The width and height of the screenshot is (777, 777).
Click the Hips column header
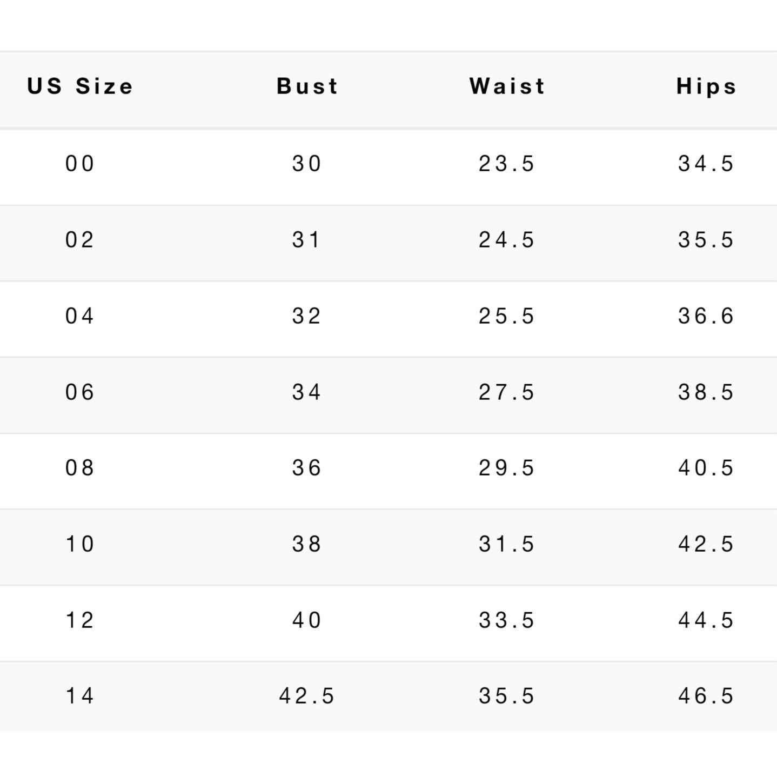[706, 87]
